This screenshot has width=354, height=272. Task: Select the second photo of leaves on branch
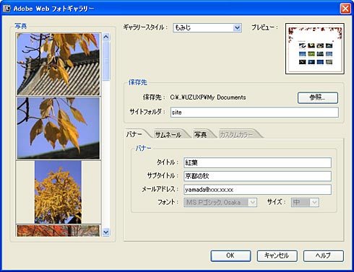pos(59,128)
